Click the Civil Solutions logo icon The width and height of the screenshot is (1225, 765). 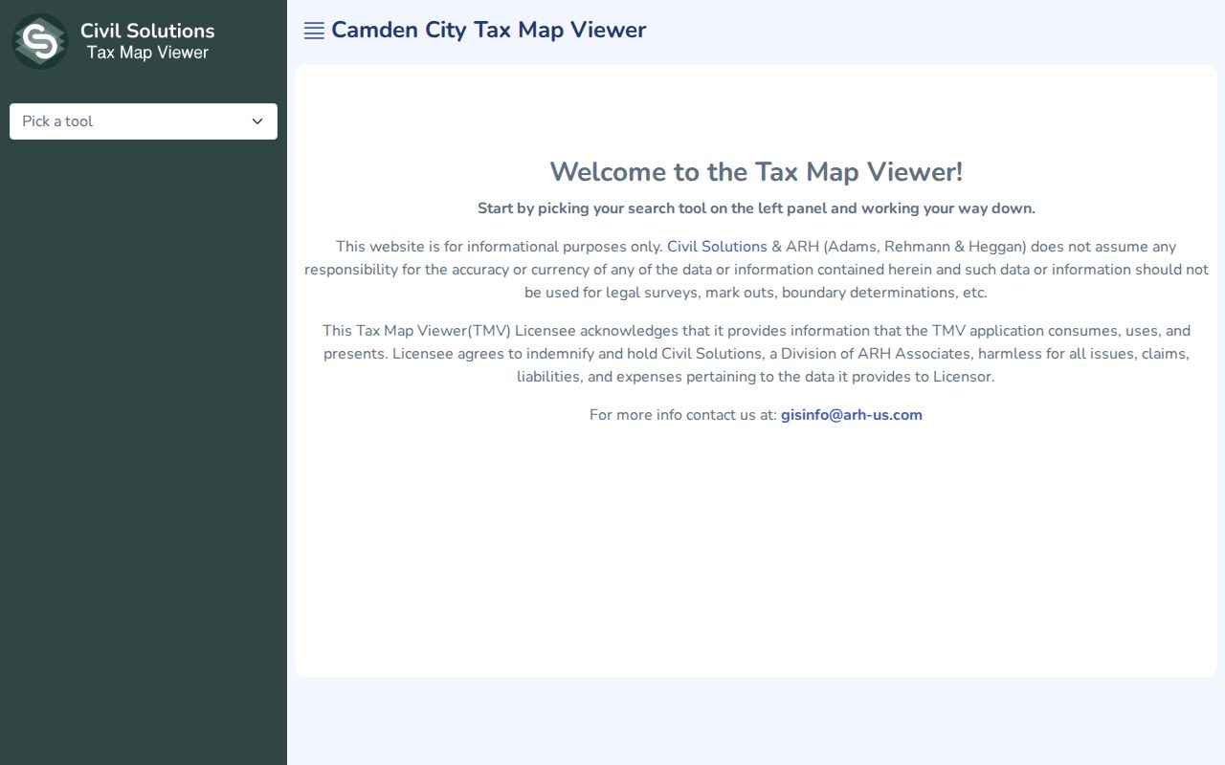(40, 41)
